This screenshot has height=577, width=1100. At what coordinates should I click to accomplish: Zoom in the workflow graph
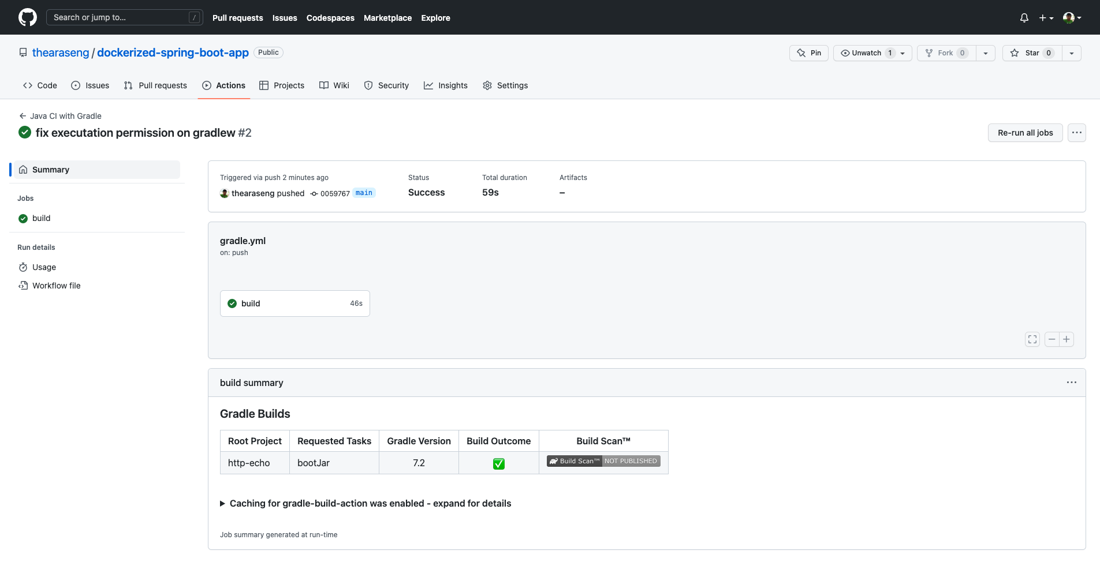[1067, 339]
